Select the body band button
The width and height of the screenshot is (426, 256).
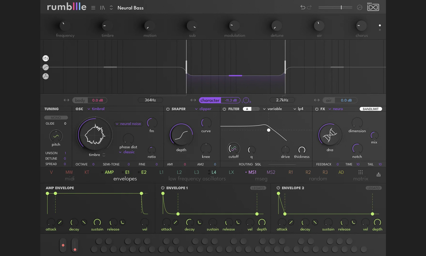click(x=80, y=100)
